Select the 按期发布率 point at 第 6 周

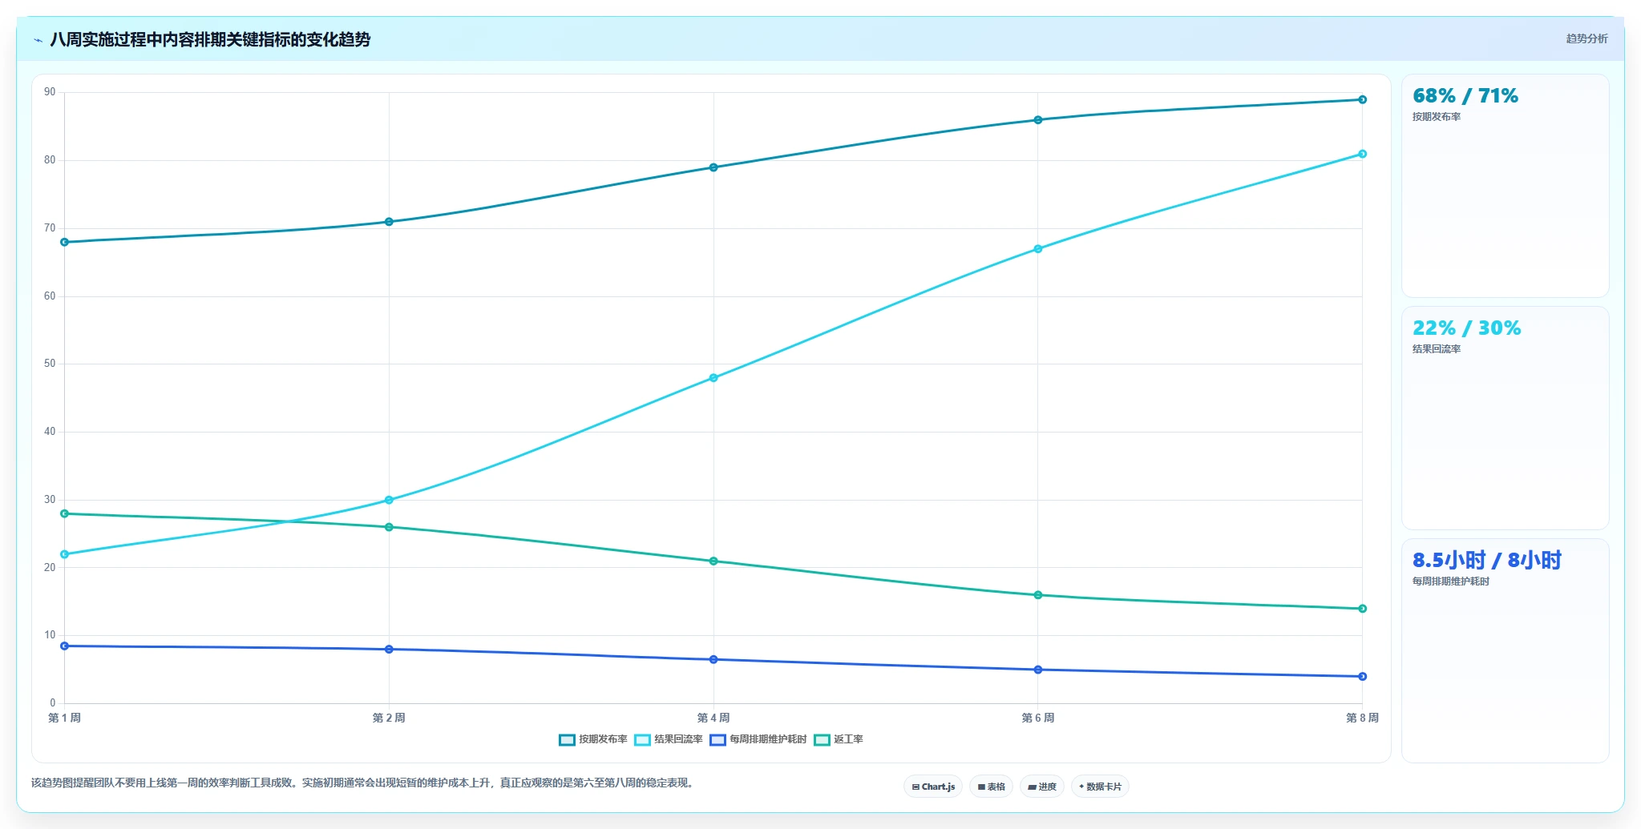point(1038,120)
